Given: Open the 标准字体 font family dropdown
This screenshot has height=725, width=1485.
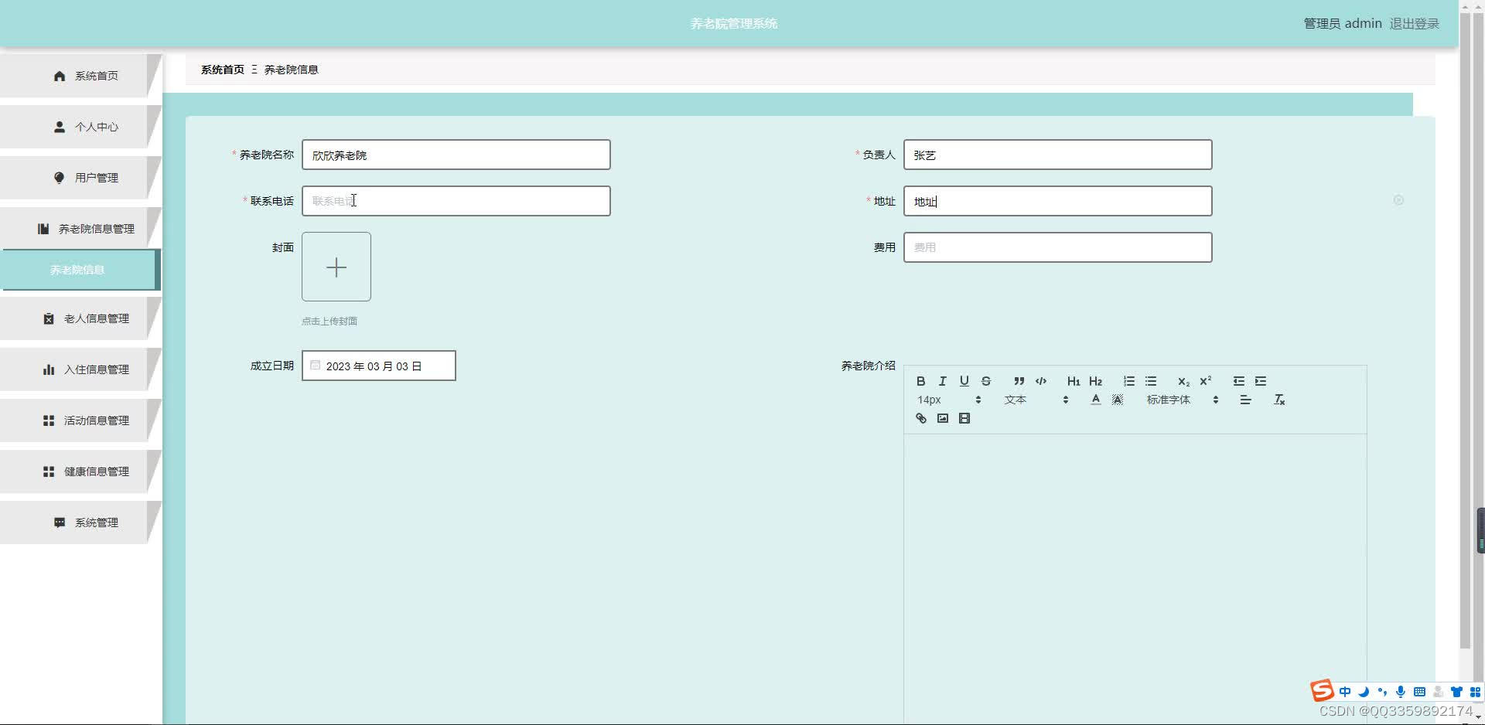Looking at the screenshot, I should (1183, 400).
